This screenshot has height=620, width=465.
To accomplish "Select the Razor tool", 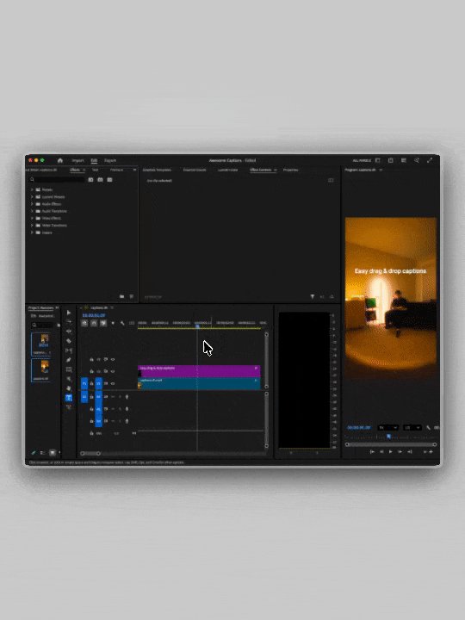I will pos(69,340).
